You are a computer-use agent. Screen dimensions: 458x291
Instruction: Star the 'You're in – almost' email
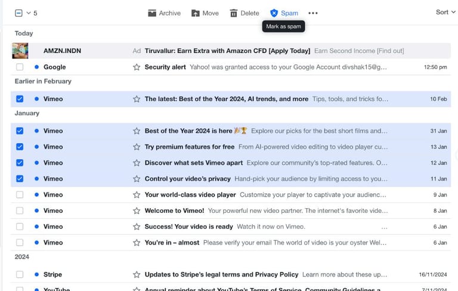pyautogui.click(x=137, y=243)
